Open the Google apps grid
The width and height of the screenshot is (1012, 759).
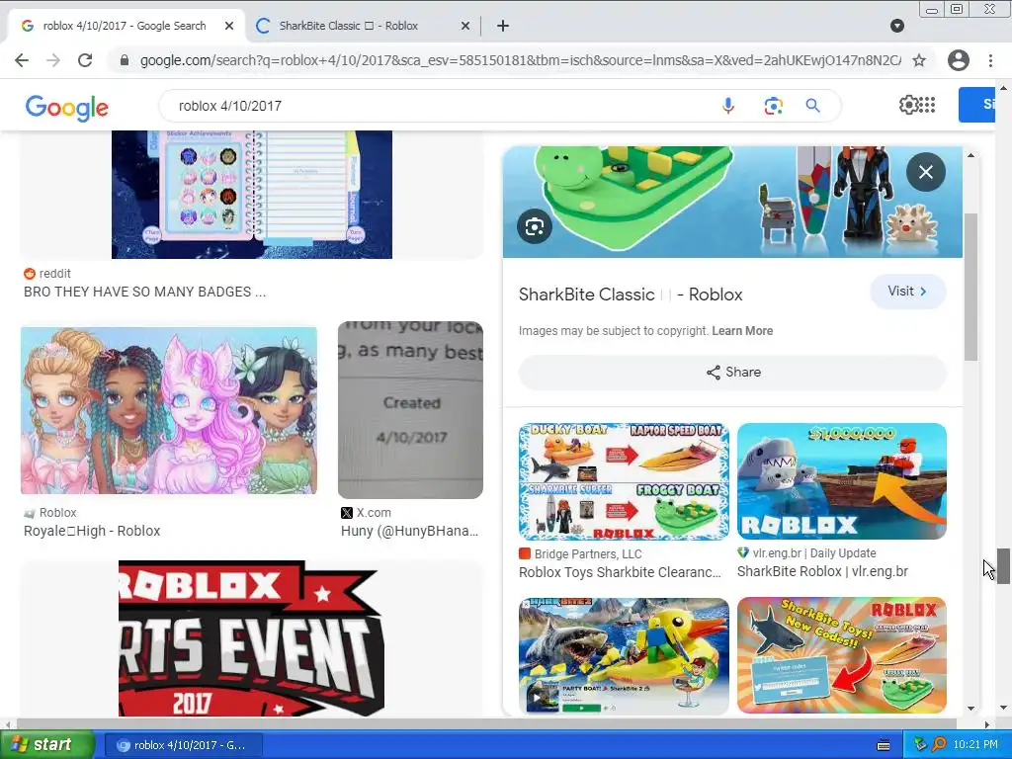click(x=927, y=105)
